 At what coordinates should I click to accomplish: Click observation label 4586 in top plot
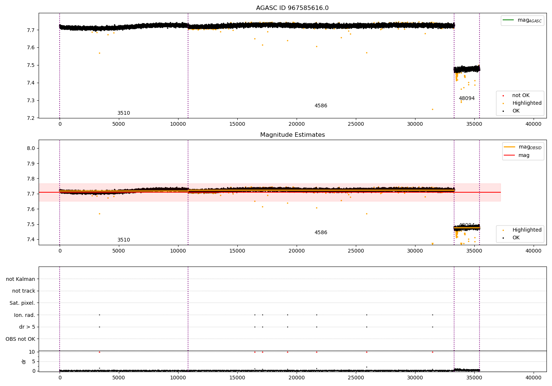coord(321,106)
